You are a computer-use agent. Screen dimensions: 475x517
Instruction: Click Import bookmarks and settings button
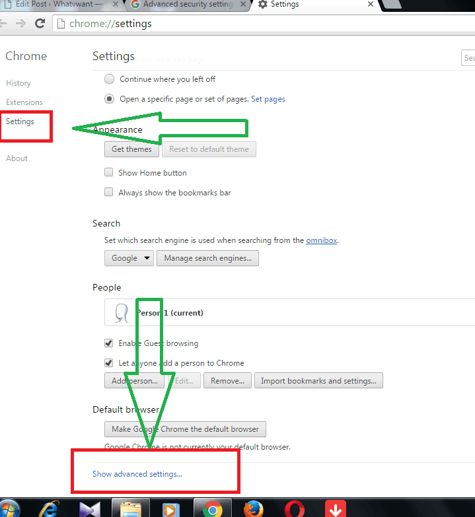(318, 381)
